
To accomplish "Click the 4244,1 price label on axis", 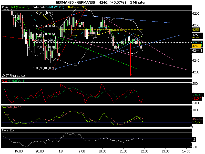I will pos(197,50).
